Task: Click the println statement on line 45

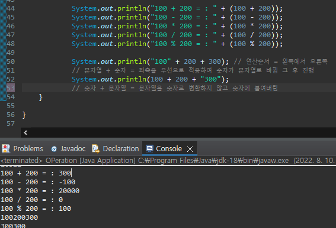Action: [177, 17]
